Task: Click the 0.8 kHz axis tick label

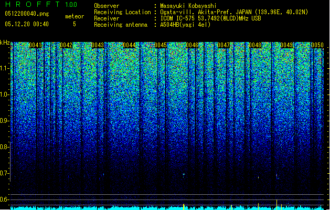Action: point(4,147)
